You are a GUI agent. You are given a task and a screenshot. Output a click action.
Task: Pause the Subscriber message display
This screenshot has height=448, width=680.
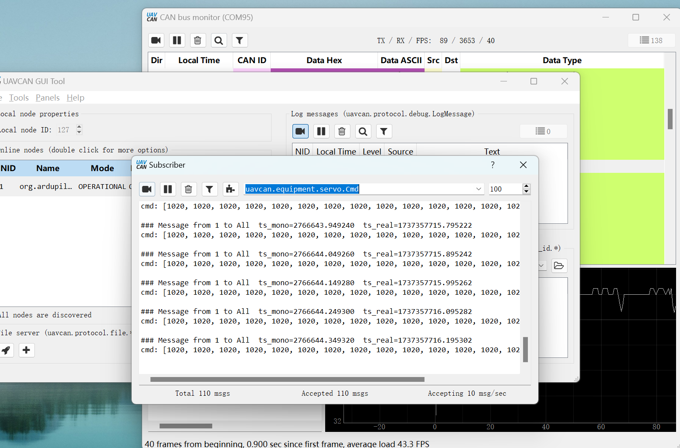click(x=167, y=189)
